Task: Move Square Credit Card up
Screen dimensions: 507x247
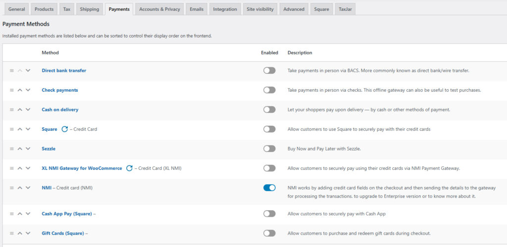Action: coord(20,129)
